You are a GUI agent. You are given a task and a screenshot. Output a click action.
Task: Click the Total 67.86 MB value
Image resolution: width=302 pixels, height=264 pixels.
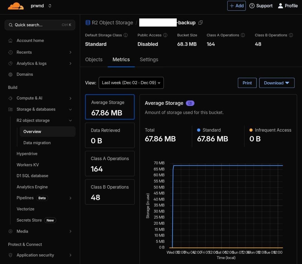pos(160,139)
